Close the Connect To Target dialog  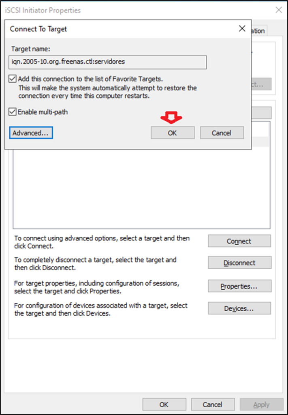coord(242,29)
